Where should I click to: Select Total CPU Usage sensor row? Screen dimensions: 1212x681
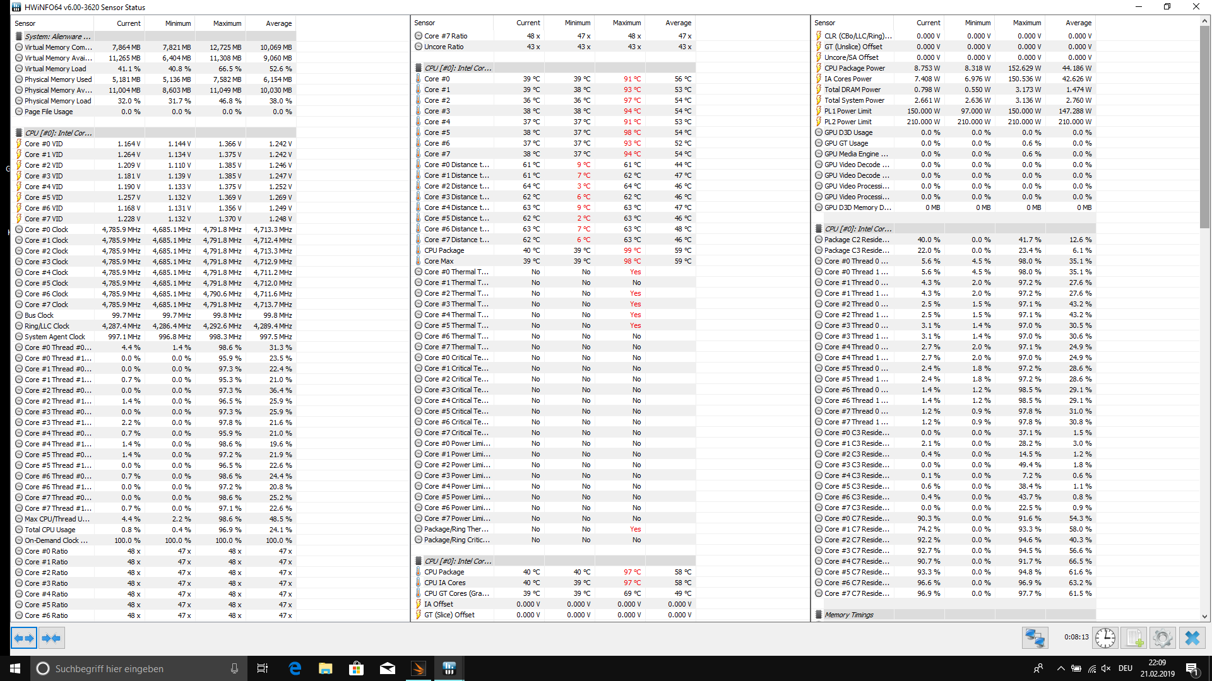tap(50, 530)
